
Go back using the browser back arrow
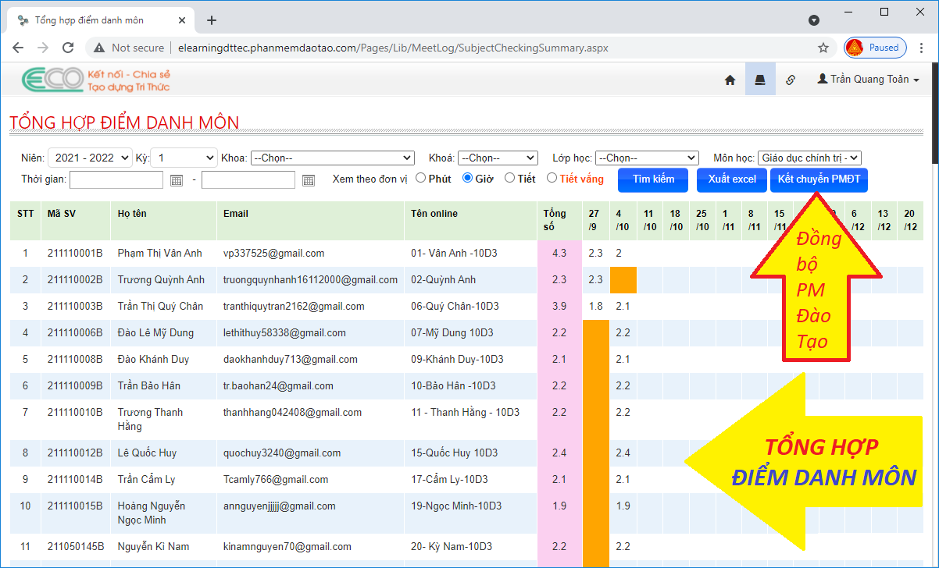(x=18, y=48)
